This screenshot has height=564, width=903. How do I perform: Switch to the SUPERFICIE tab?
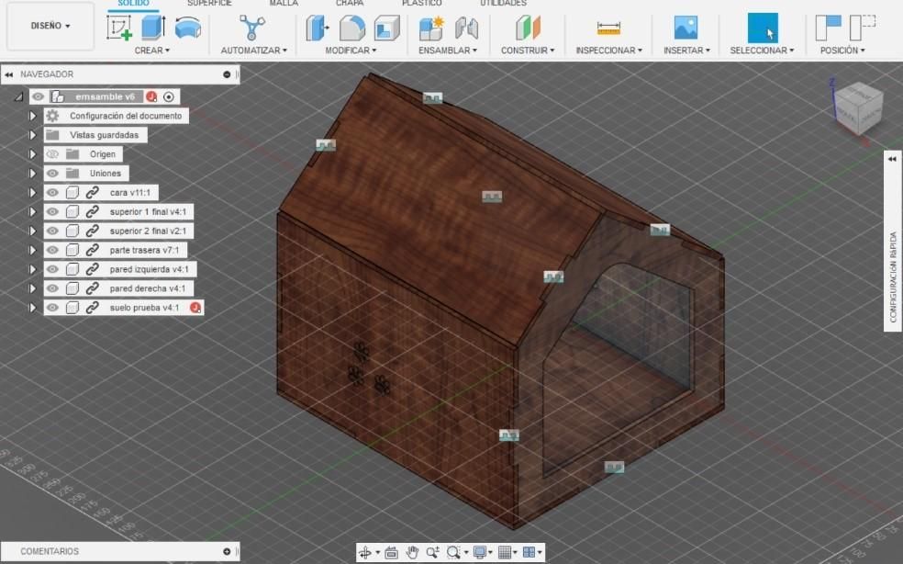209,4
